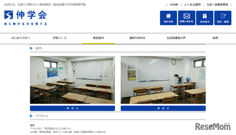Image resolution: width=236 pixels, height=135 pixels.
Task: Go to the HOME link
Action: click(x=174, y=5)
